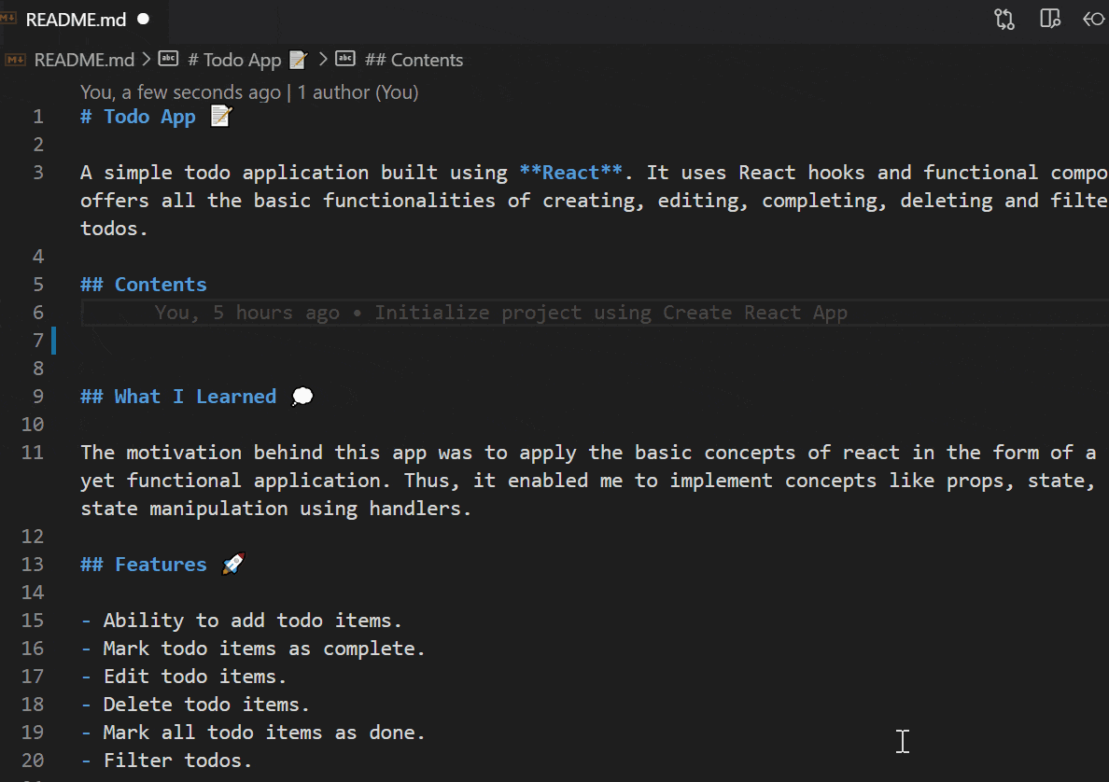The width and height of the screenshot is (1109, 782).
Task: Click the '1 author (You)' CodeLens
Action: pyautogui.click(x=358, y=92)
